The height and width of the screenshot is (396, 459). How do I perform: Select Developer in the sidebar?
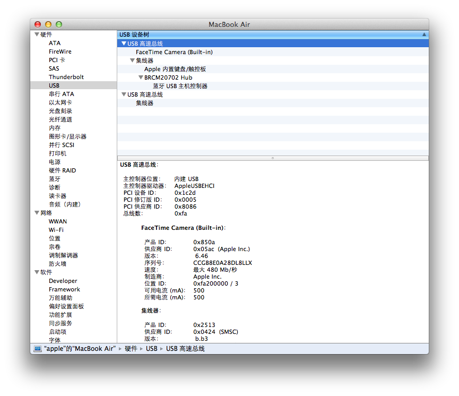pyautogui.click(x=63, y=281)
